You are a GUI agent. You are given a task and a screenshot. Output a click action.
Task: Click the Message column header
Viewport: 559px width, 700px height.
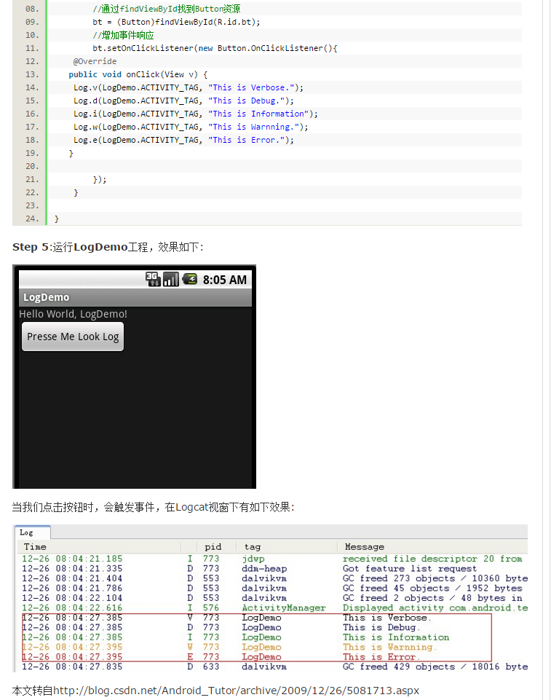(365, 546)
